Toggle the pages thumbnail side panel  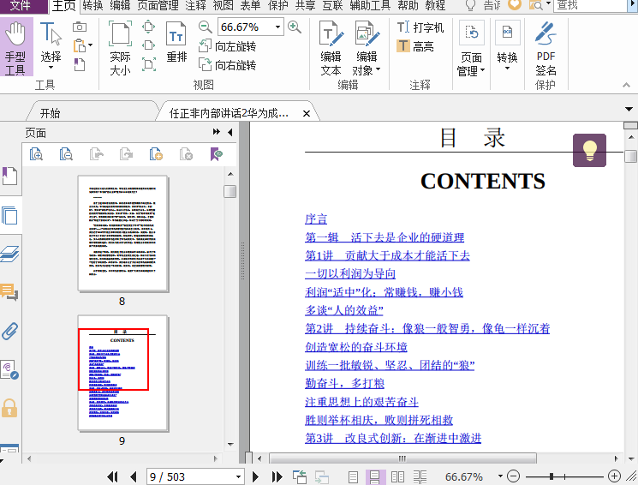[x=9, y=215]
